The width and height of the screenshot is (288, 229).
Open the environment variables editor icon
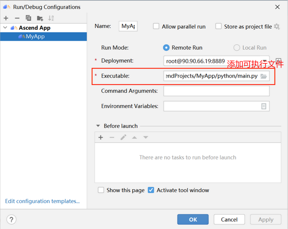pos(264,106)
